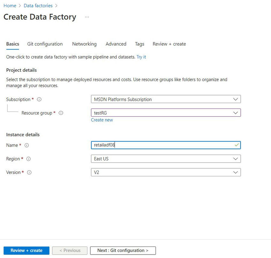Expand the Version dropdown showing V2
The height and width of the screenshot is (258, 271).
pyautogui.click(x=166, y=173)
